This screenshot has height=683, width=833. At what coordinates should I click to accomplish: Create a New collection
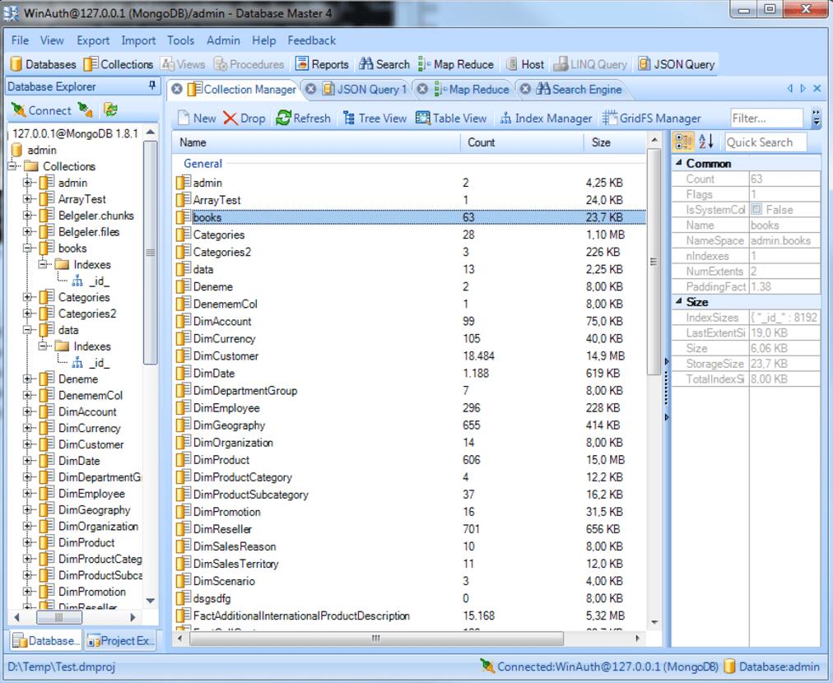click(x=197, y=118)
